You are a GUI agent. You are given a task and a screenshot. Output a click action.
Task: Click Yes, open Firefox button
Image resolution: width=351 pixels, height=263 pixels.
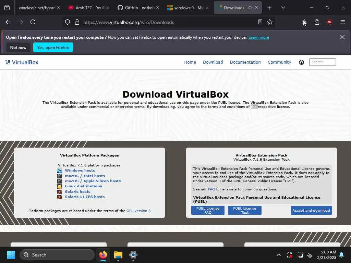click(x=53, y=47)
